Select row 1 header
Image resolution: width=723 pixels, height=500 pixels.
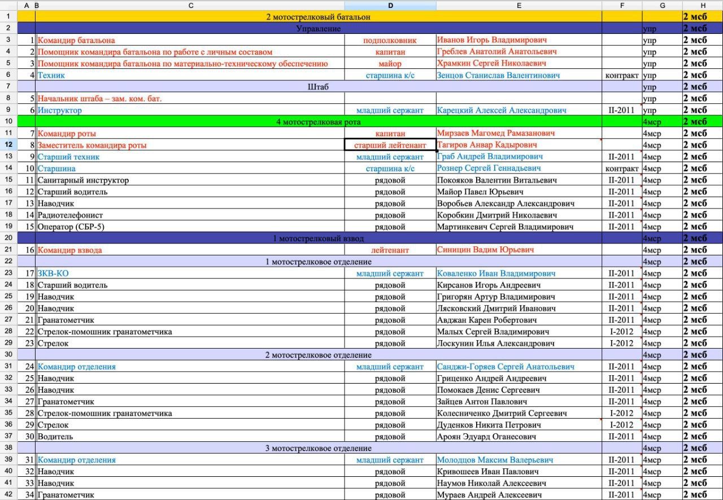8,17
